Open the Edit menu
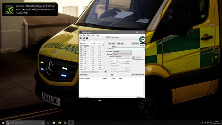Viewport: 222px width, 125px height. 84,35
